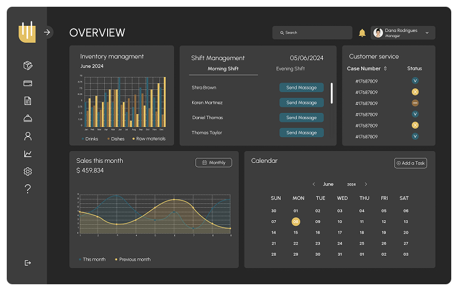Click the Search input field
This screenshot has width=458, height=291.
[312, 33]
